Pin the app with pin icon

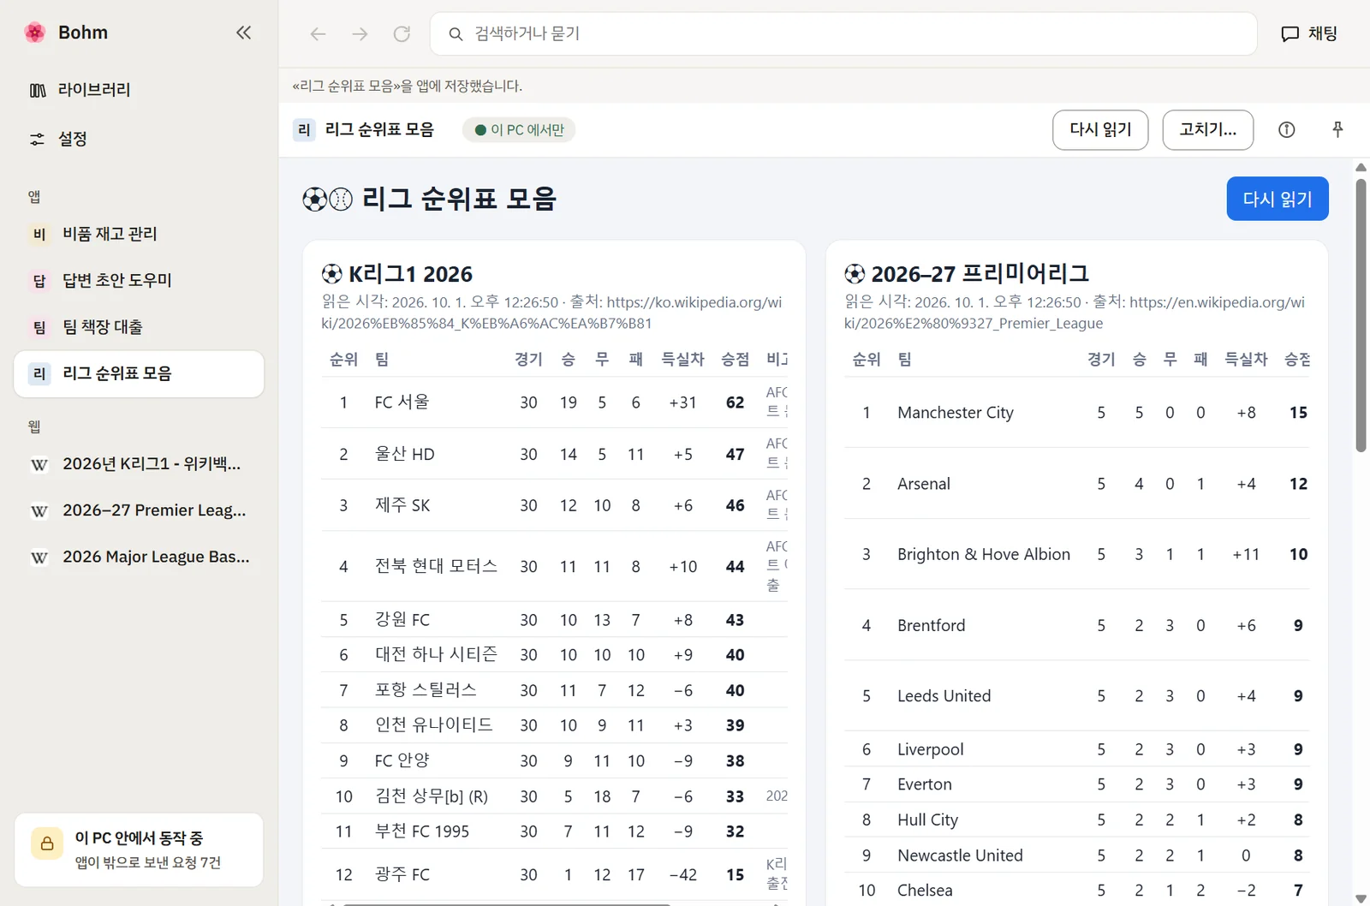pyautogui.click(x=1337, y=129)
